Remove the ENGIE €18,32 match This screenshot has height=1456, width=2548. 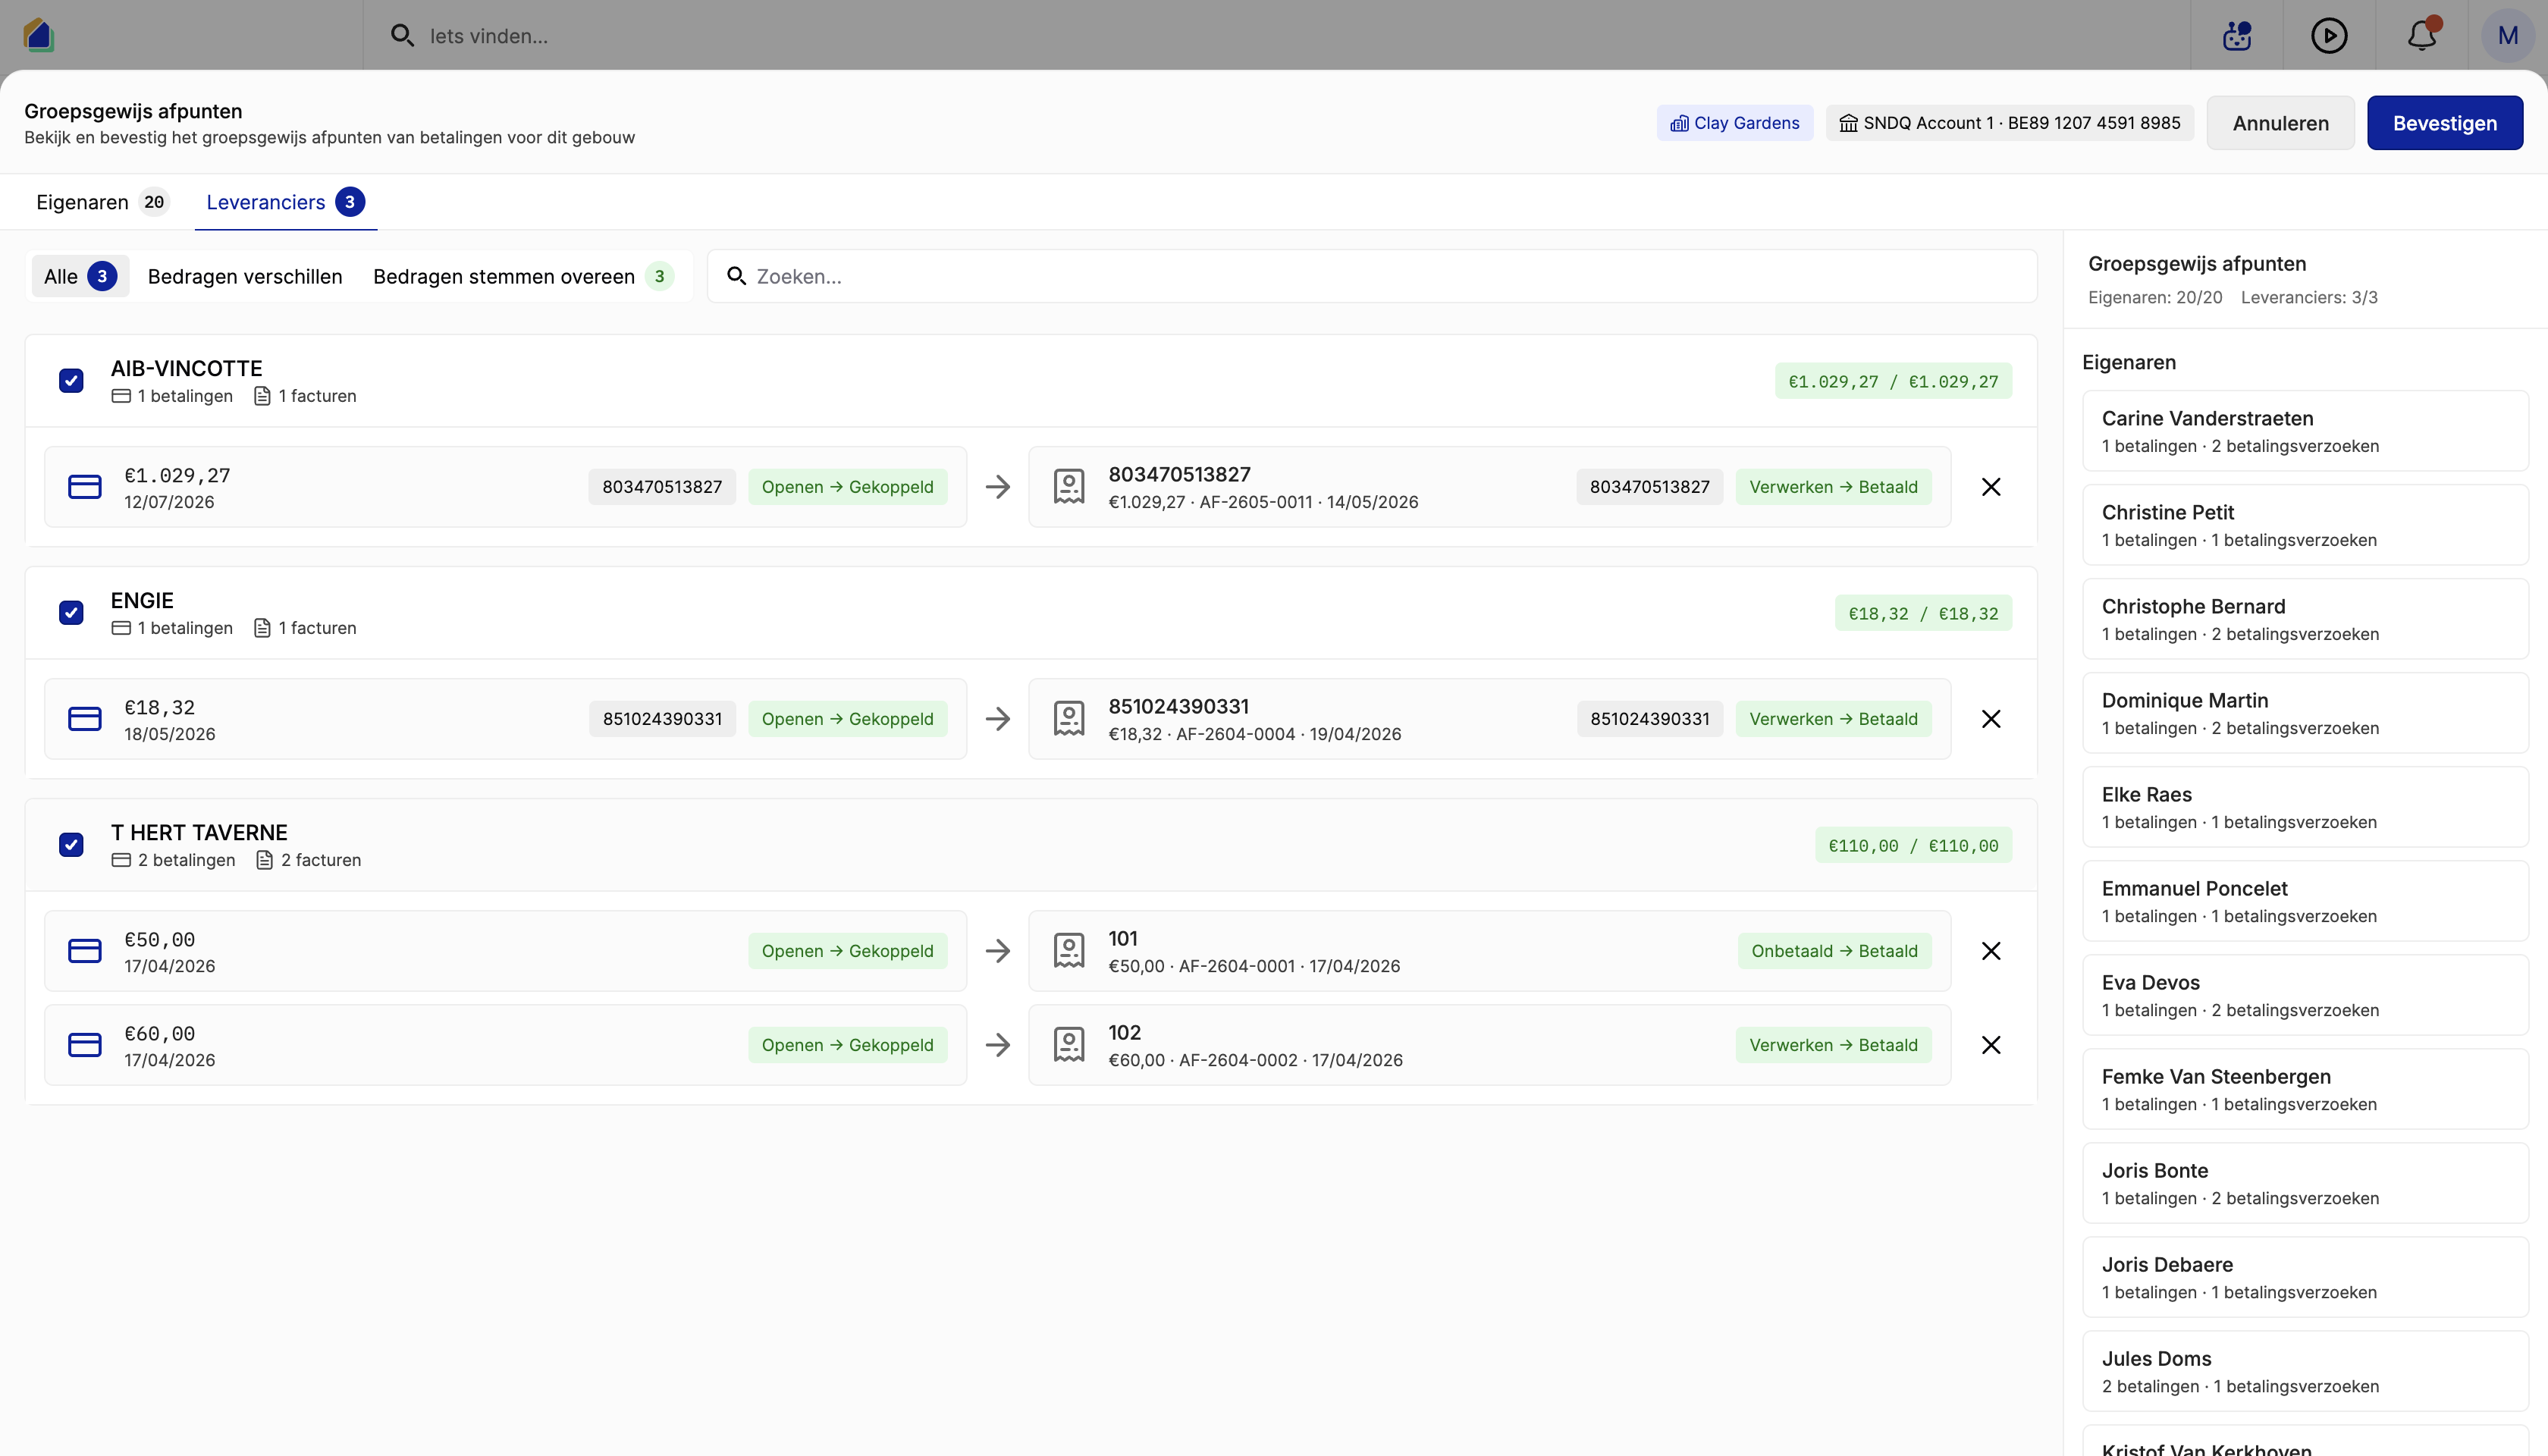(1991, 719)
